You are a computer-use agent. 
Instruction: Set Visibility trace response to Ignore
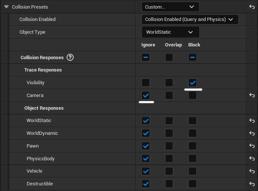click(146, 83)
